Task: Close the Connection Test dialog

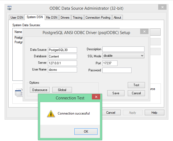Action: [96, 97]
